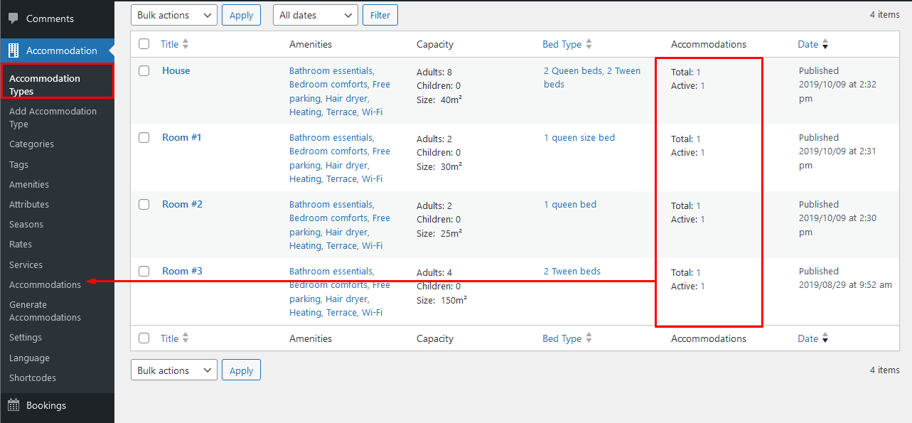The image size is (912, 423).
Task: Click Active count link in Room #3 row
Action: click(703, 286)
